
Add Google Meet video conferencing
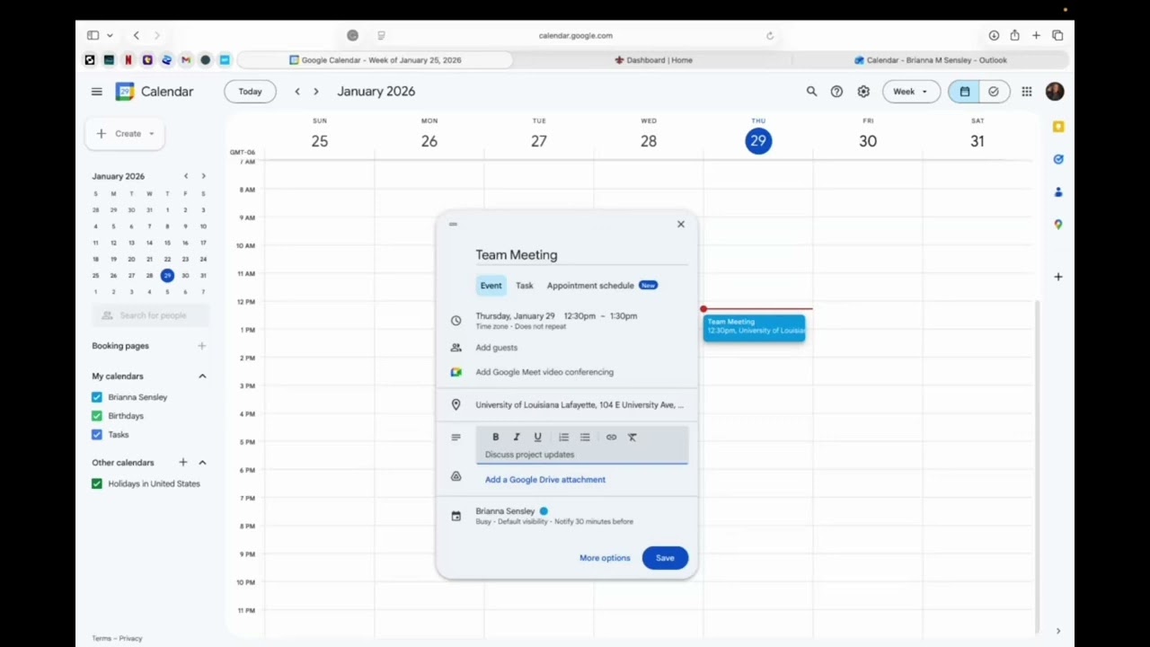(544, 372)
